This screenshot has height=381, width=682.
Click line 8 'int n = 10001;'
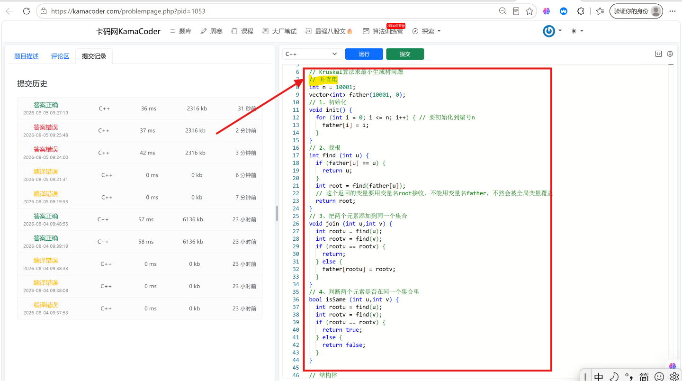(332, 87)
